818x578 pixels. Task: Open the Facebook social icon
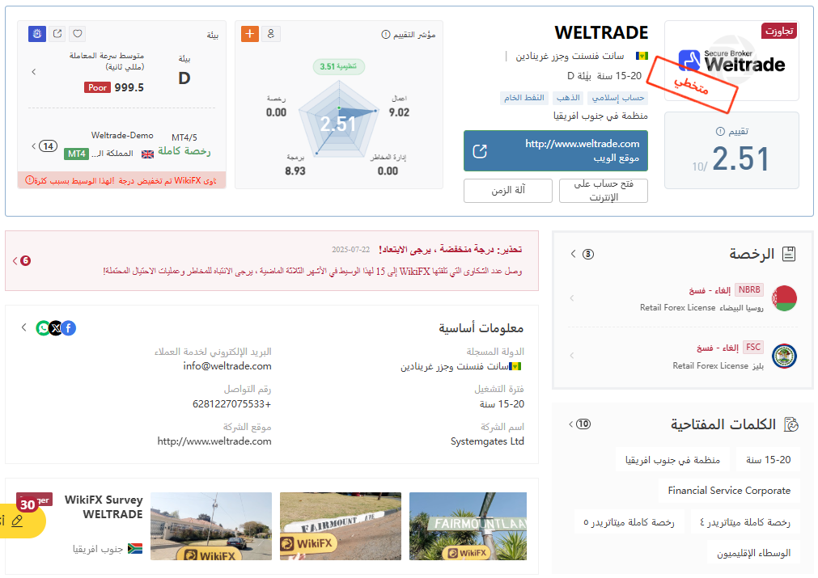point(69,328)
